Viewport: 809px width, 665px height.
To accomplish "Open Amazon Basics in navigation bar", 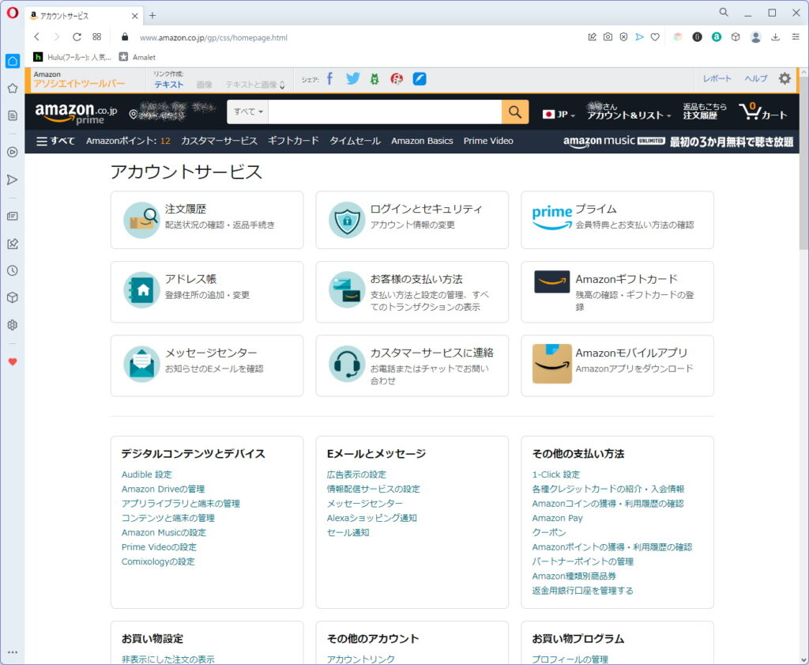I will click(x=422, y=141).
